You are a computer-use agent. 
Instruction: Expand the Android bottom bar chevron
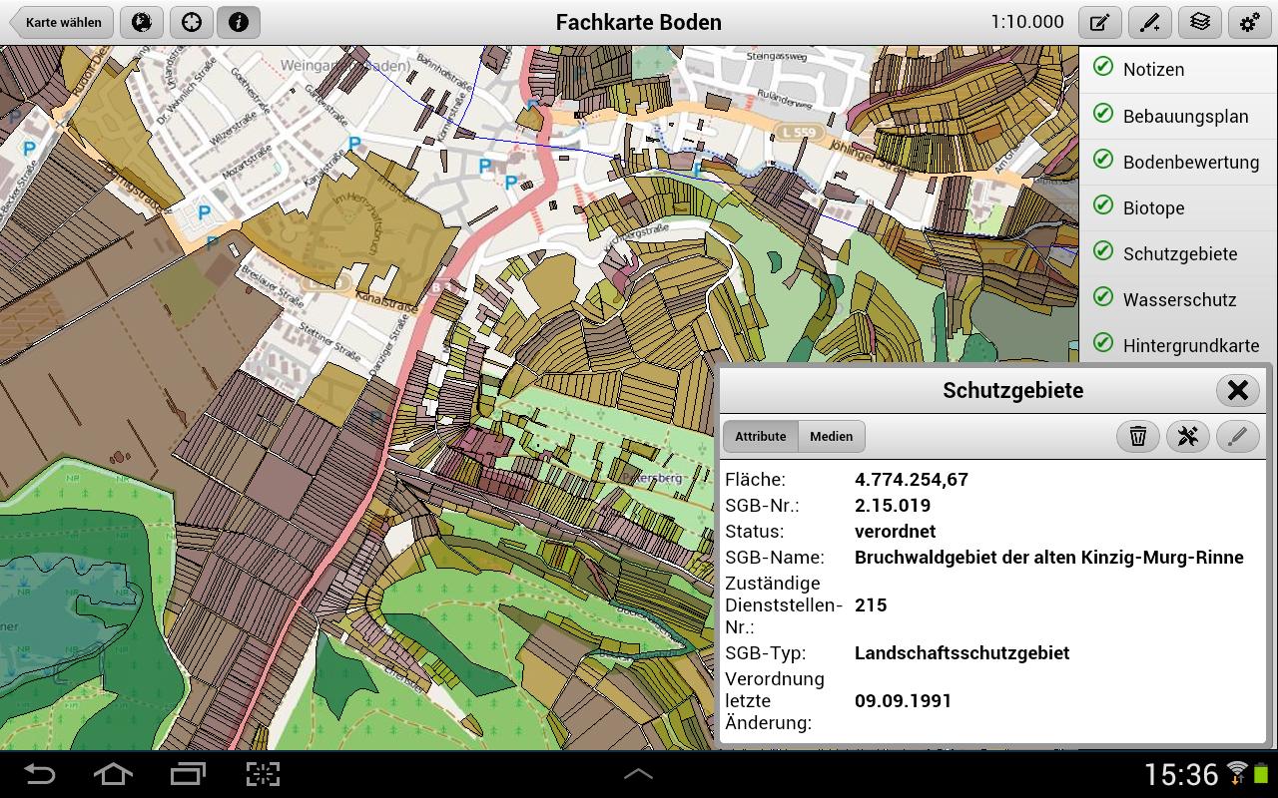pos(638,774)
